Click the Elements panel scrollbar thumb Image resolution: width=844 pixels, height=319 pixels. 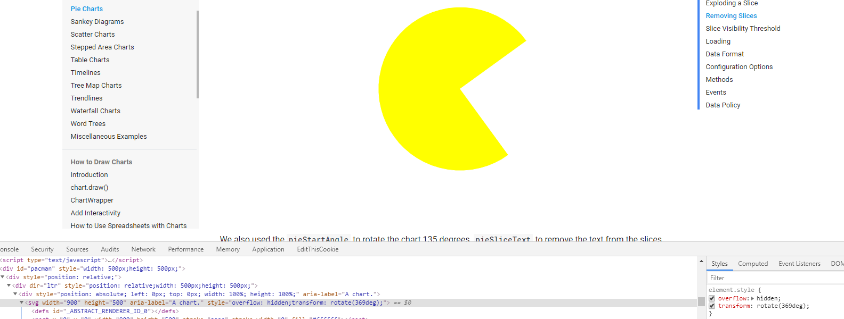pyautogui.click(x=701, y=301)
